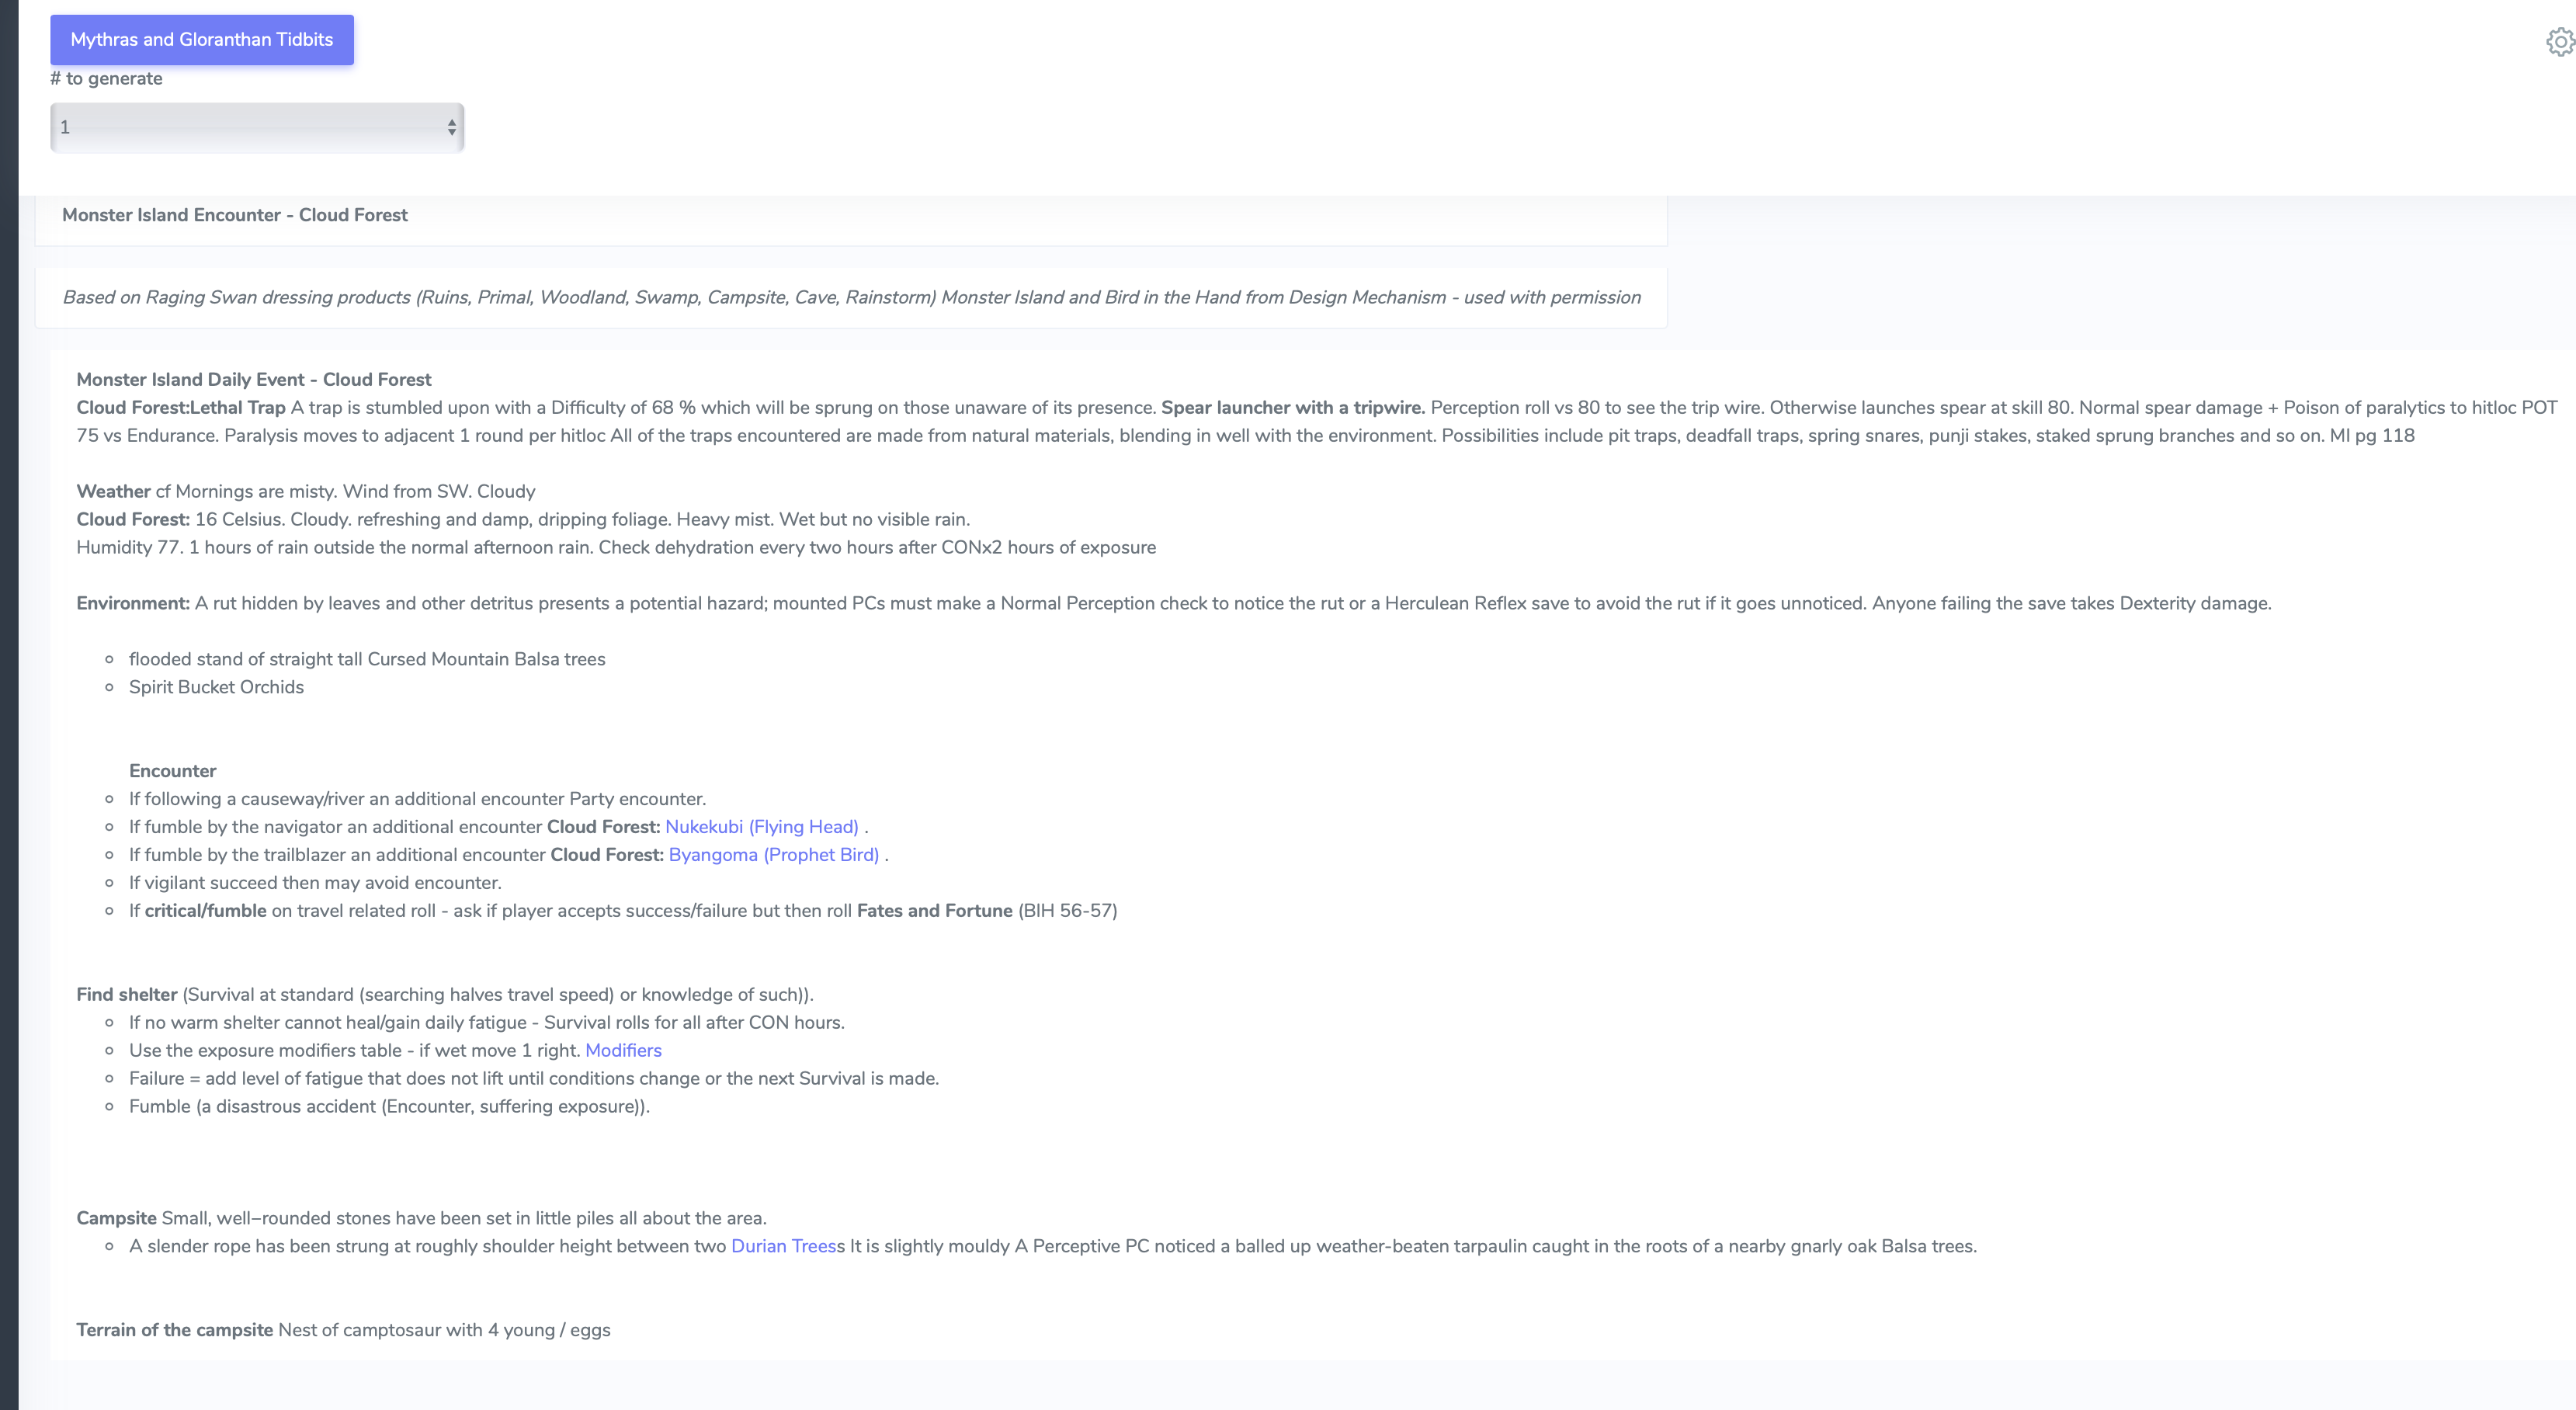Click the bold Weather label

coord(113,492)
